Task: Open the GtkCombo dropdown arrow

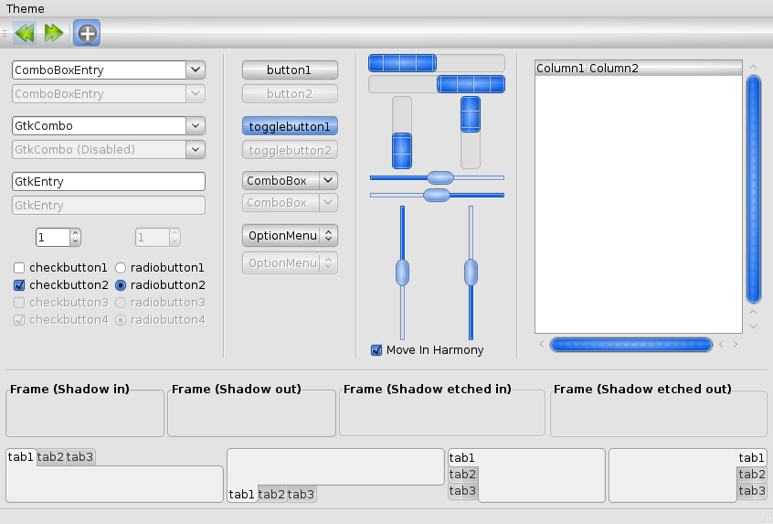Action: point(196,126)
